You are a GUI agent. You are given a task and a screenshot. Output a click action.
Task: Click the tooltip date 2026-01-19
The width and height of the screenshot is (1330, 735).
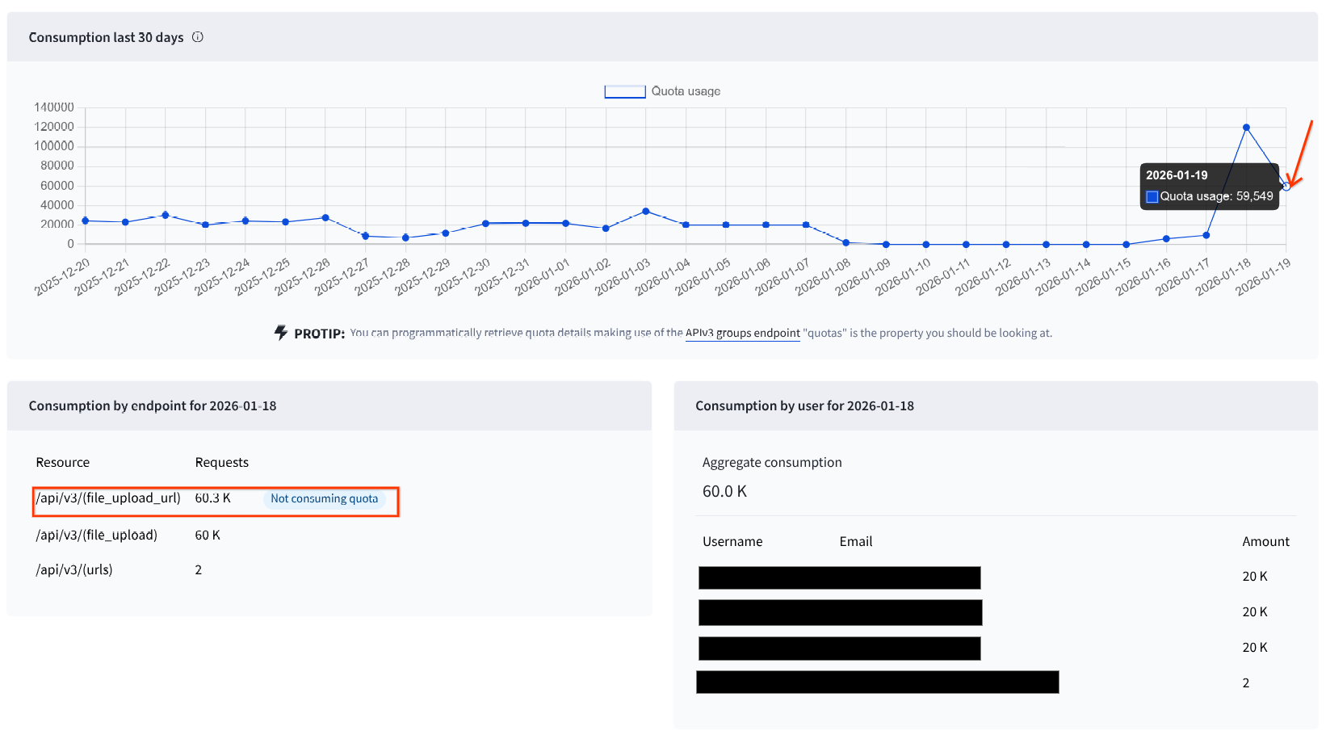(1177, 175)
